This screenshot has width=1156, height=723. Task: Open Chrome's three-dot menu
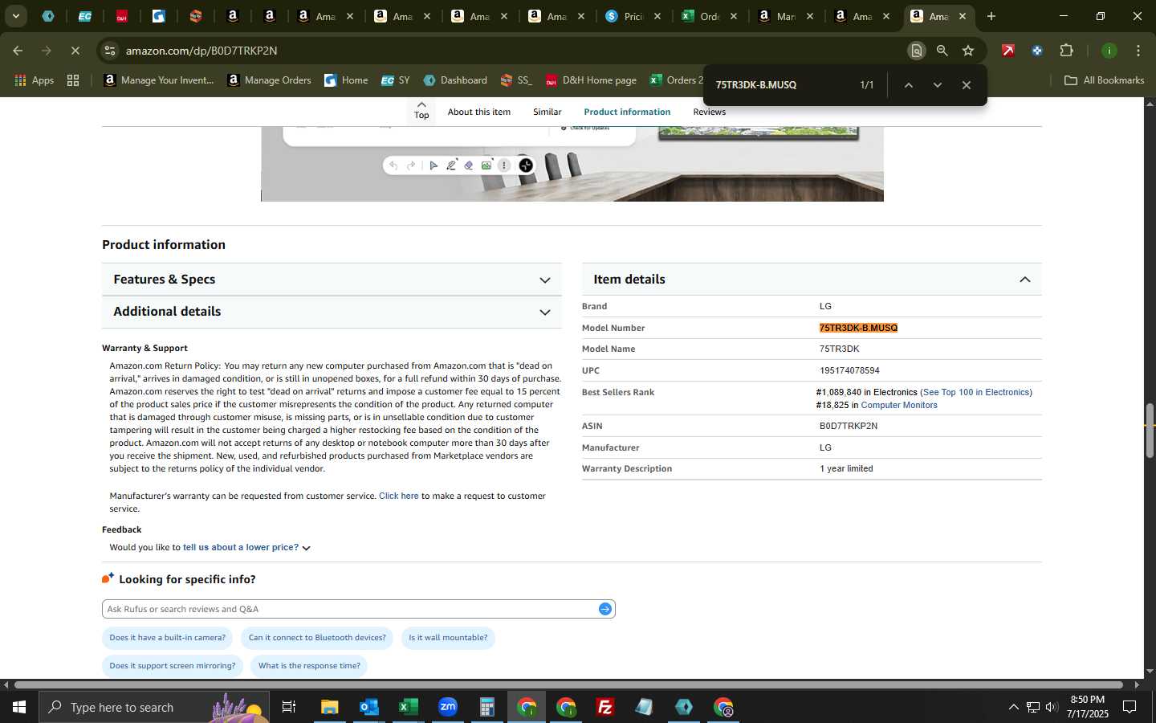(x=1138, y=51)
